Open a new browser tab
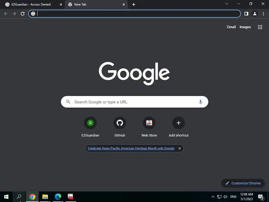This screenshot has width=269, height=202. click(x=134, y=5)
